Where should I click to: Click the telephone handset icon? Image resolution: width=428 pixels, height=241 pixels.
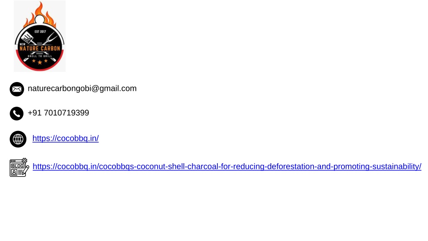tap(17, 113)
